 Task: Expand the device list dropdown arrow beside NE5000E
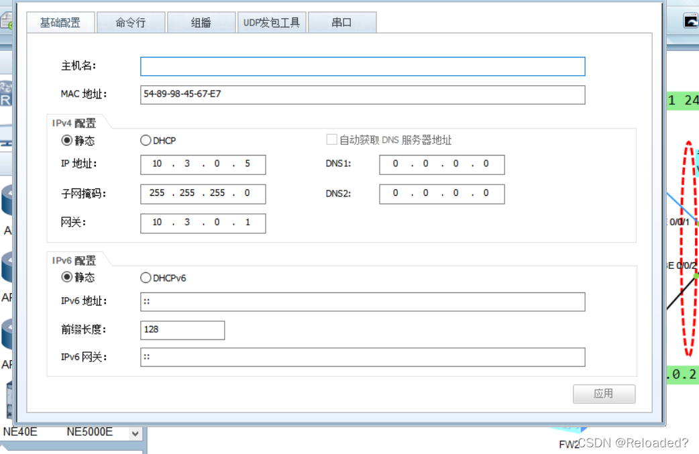click(x=135, y=433)
